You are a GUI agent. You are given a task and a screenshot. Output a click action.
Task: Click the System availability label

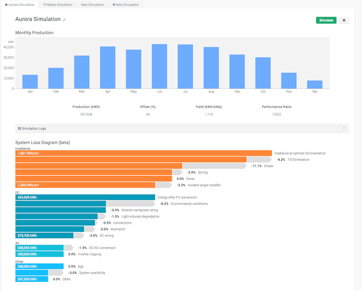92,273
